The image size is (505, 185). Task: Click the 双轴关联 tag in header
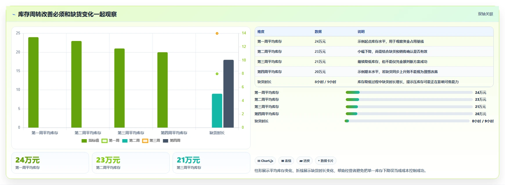click(485, 14)
